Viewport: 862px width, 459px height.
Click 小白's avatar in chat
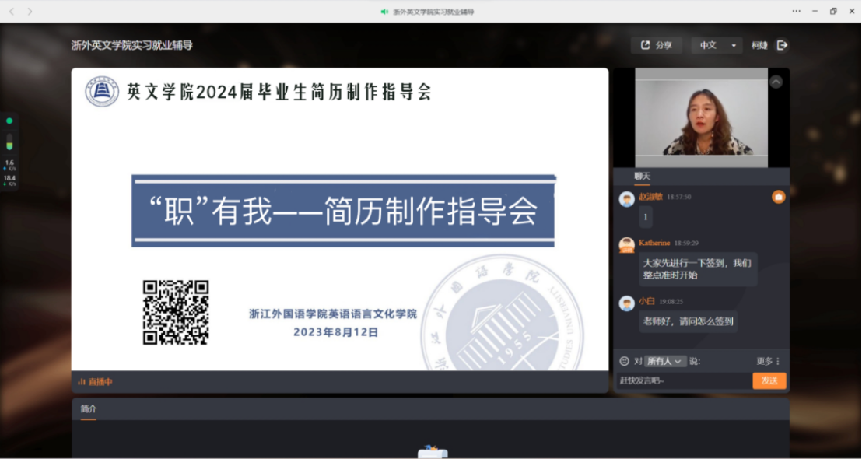tap(626, 303)
